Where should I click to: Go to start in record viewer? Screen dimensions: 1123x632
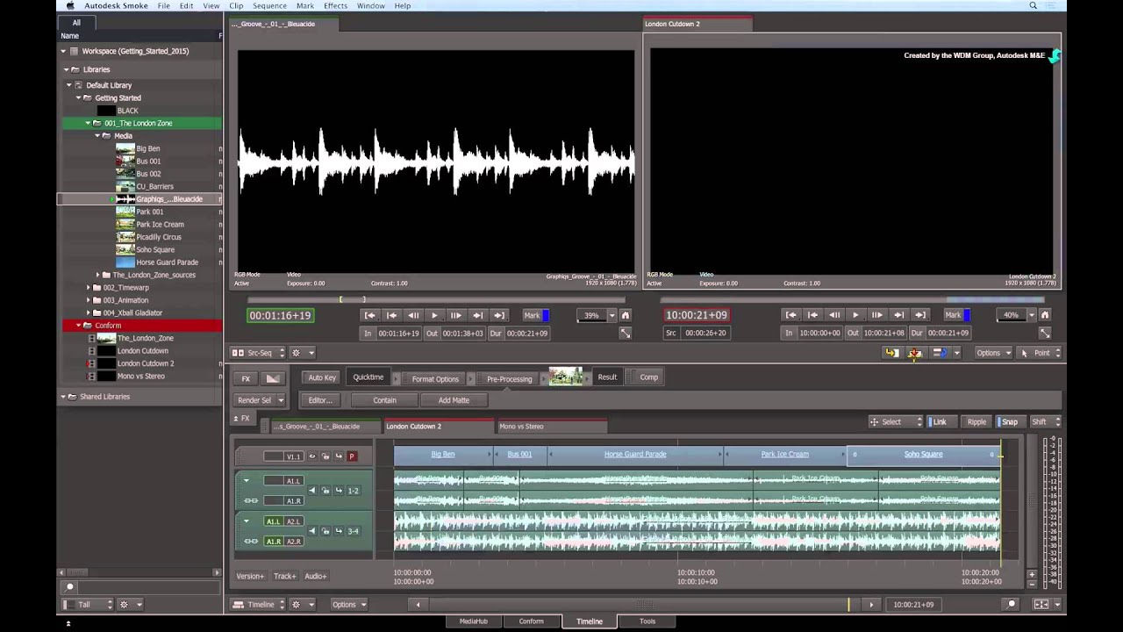click(x=791, y=315)
